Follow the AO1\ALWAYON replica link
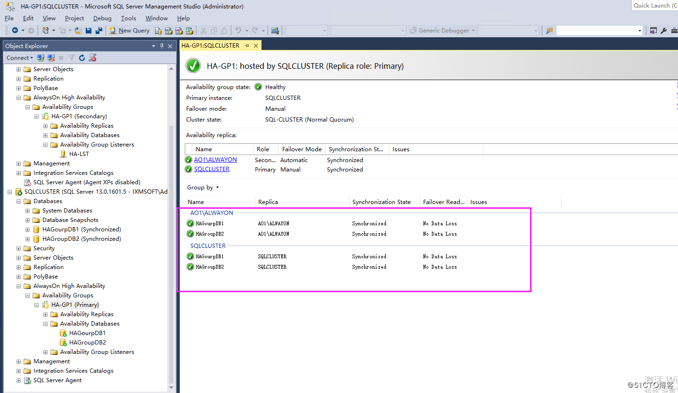 215,159
